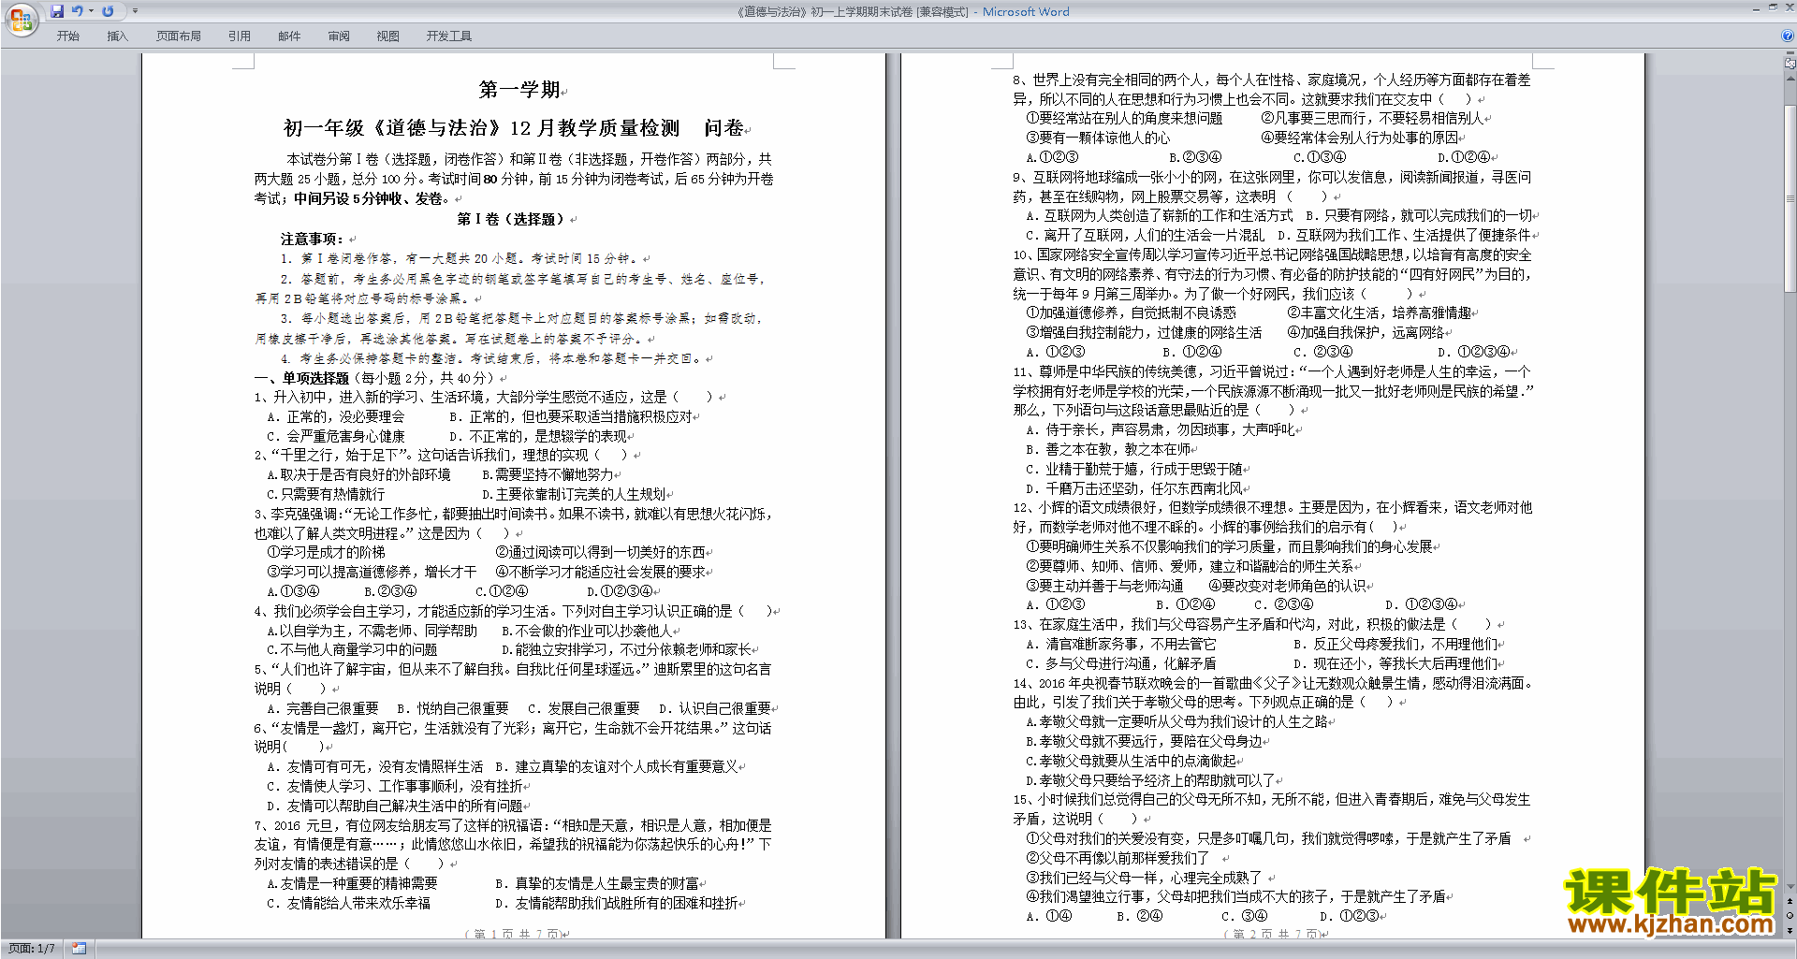Open the 邮件 ribbon tab
Image resolution: width=1797 pixels, height=959 pixels.
coord(289,36)
